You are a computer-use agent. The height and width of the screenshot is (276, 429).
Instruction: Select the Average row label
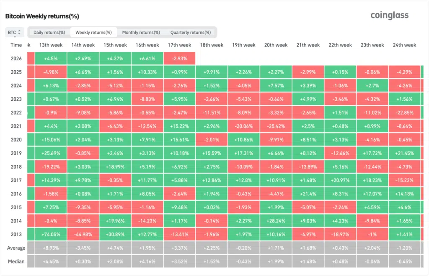coord(16,248)
